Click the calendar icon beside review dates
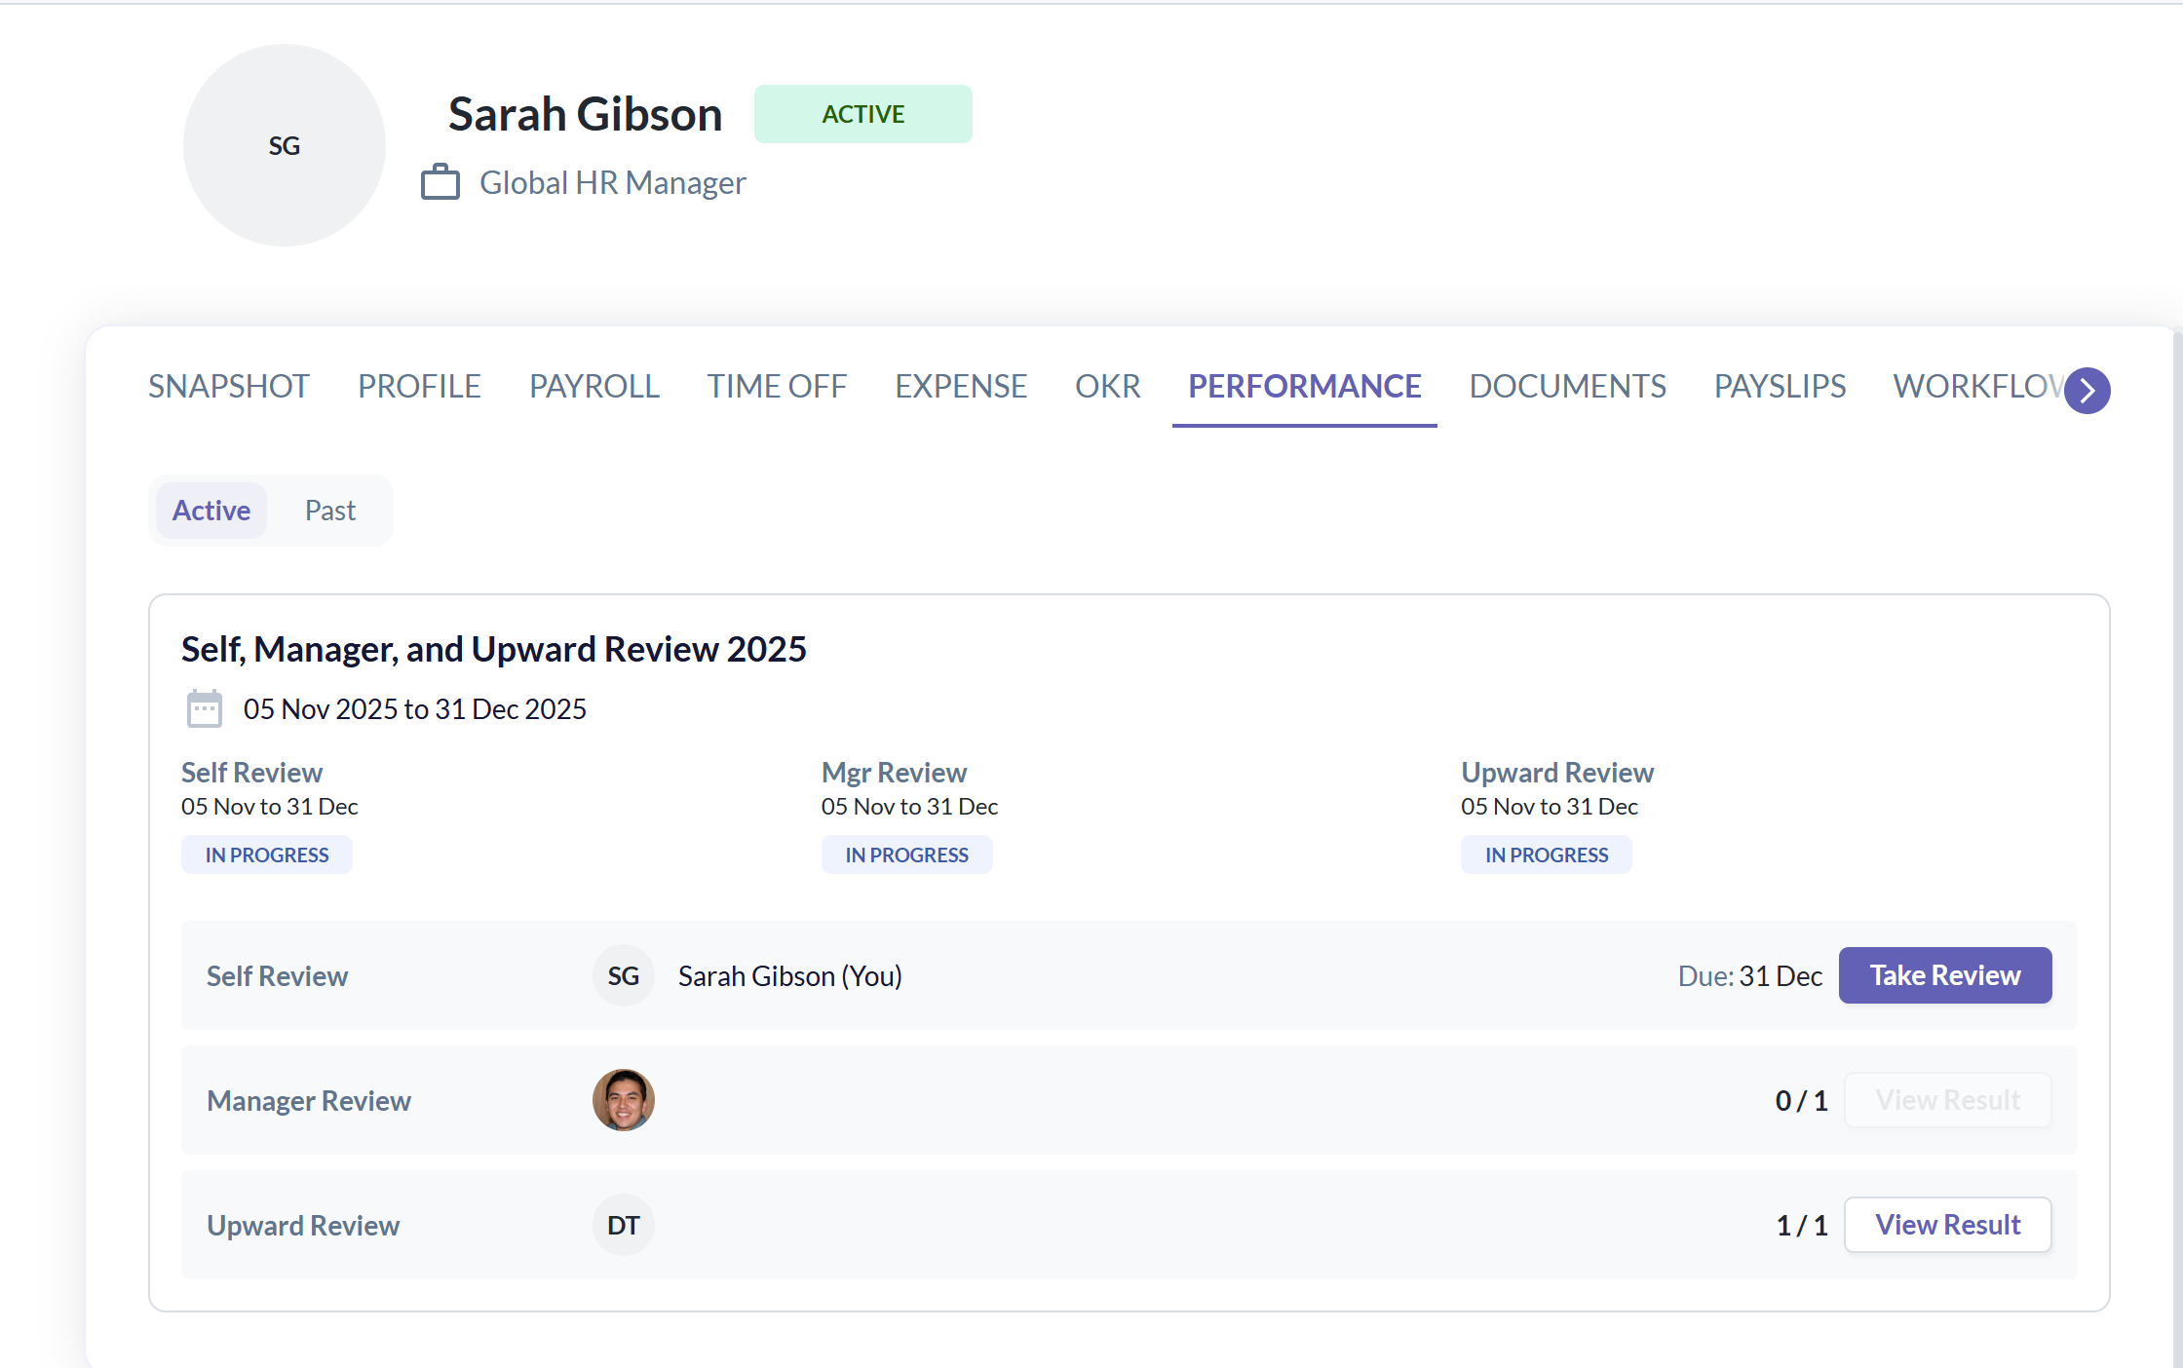The height and width of the screenshot is (1368, 2183). coord(204,708)
